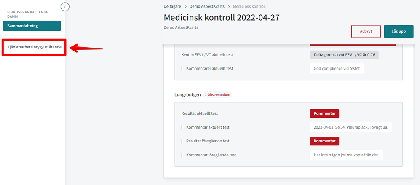The width and height of the screenshot is (420, 185).
Task: Open Tjänstbarhetsintyg/Utlåtande in sidebar
Action: pyautogui.click(x=34, y=47)
